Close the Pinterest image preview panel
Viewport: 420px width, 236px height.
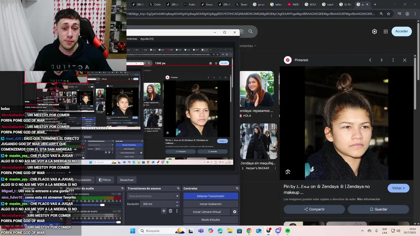click(405, 60)
